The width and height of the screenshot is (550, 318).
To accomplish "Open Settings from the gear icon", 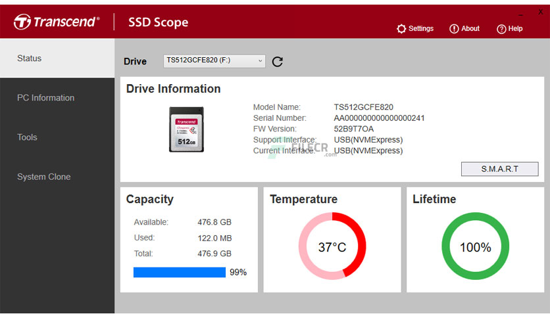I will point(401,29).
